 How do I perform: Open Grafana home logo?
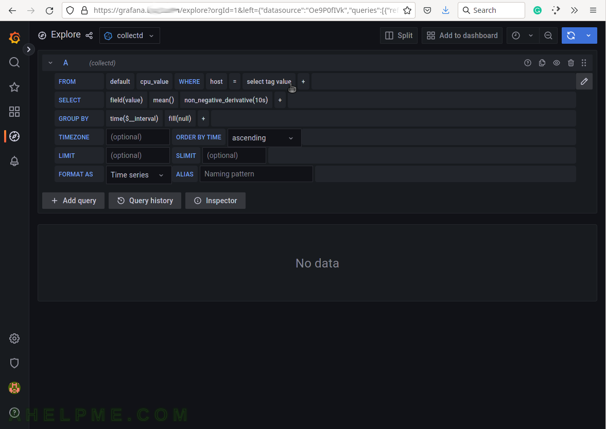[14, 38]
